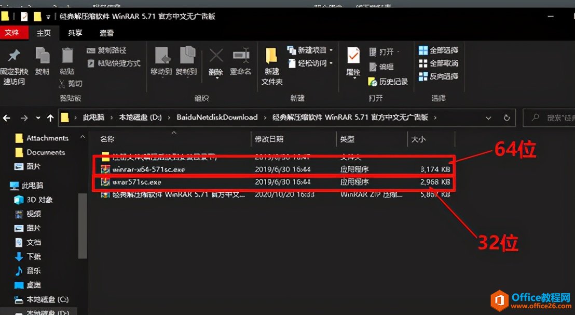Switch to the Share (共享) tab

point(75,33)
